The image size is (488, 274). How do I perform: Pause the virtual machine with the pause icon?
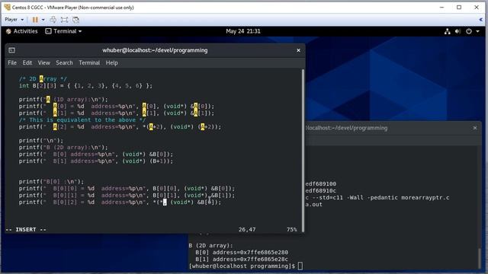[35, 20]
